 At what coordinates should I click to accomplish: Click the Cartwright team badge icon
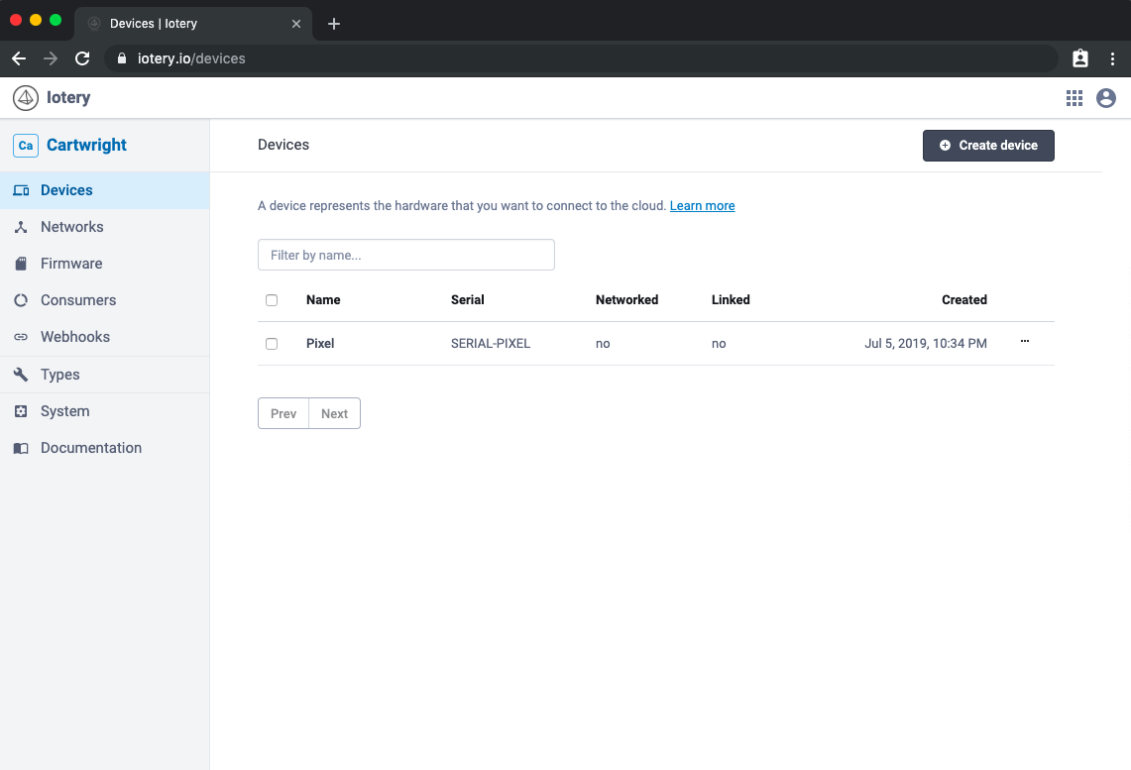[25, 145]
